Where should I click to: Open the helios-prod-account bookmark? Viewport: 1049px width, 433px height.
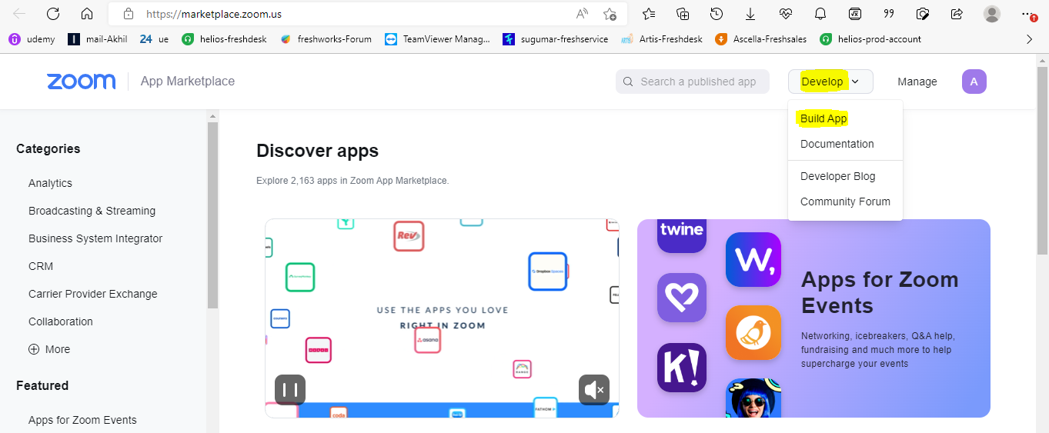point(870,39)
